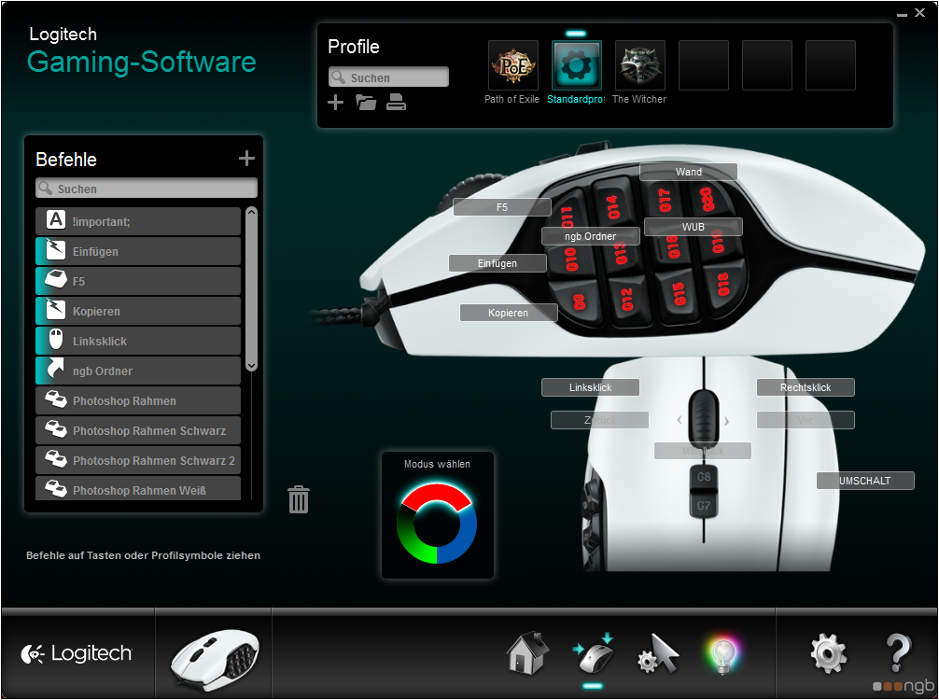Add new command with Befehle plus icon
Viewport: 939px width, 700px height.
click(x=246, y=159)
